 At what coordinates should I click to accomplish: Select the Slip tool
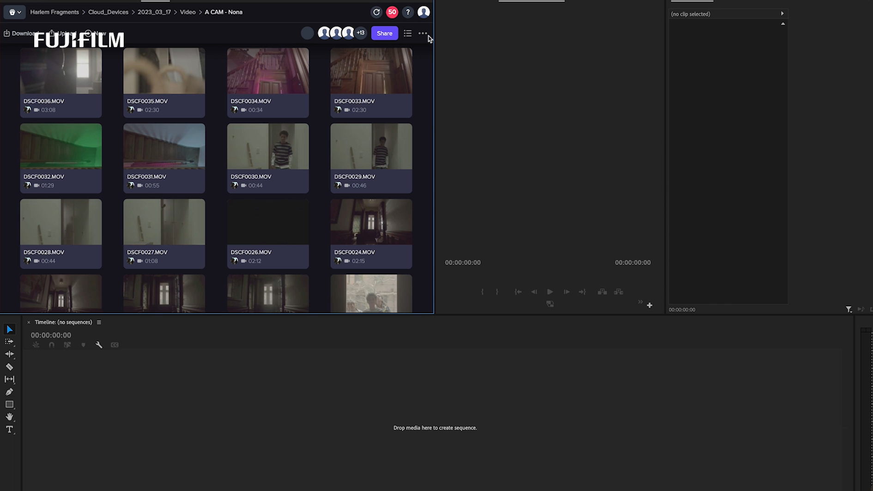point(9,379)
